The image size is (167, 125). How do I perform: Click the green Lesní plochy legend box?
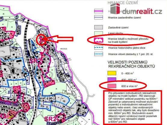coord(98,33)
